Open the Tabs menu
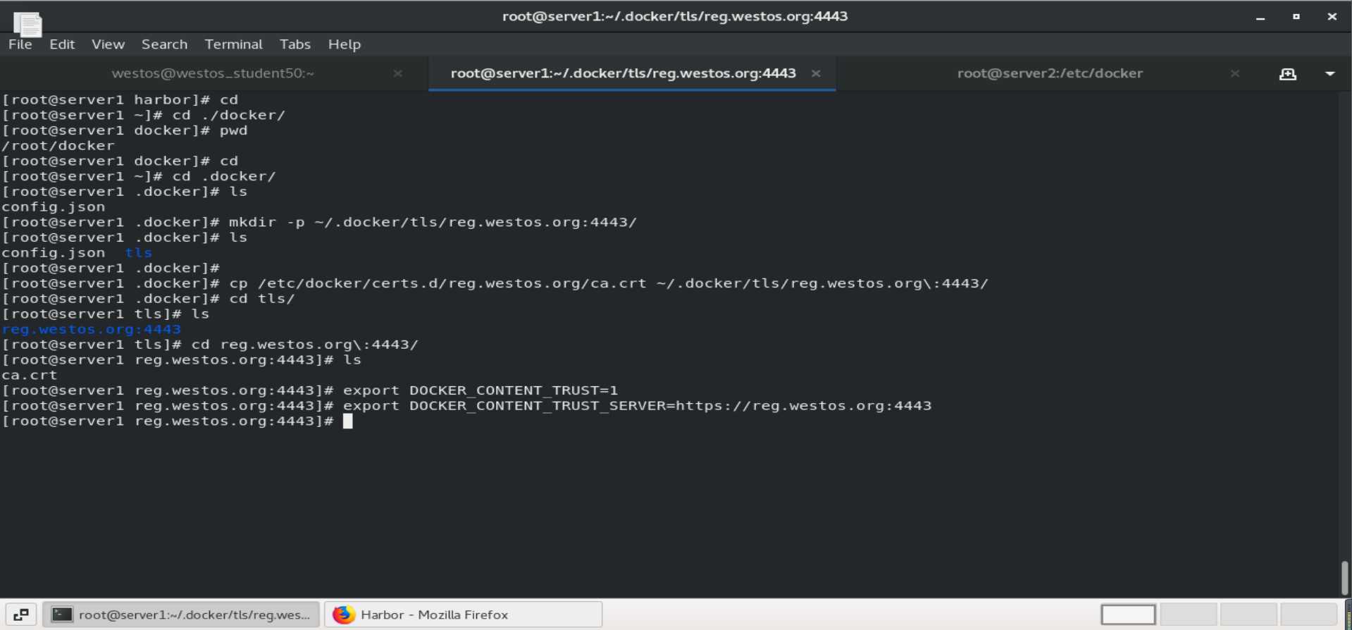Image resolution: width=1352 pixels, height=630 pixels. (x=294, y=44)
